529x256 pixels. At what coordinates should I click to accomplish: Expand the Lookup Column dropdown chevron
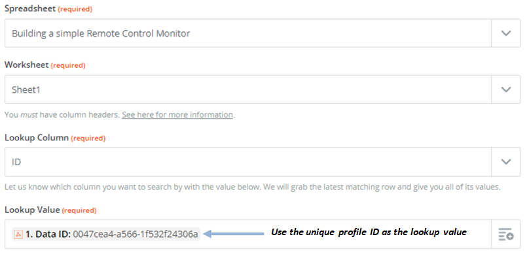pos(505,162)
